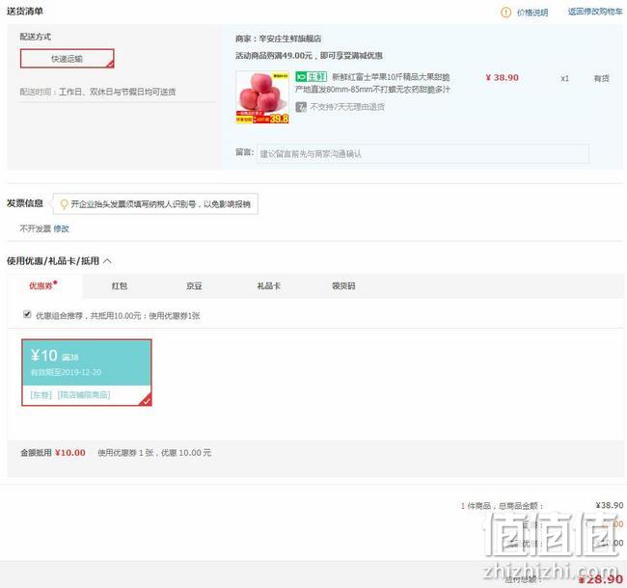Select the 快递运输 express delivery option

tap(68, 59)
